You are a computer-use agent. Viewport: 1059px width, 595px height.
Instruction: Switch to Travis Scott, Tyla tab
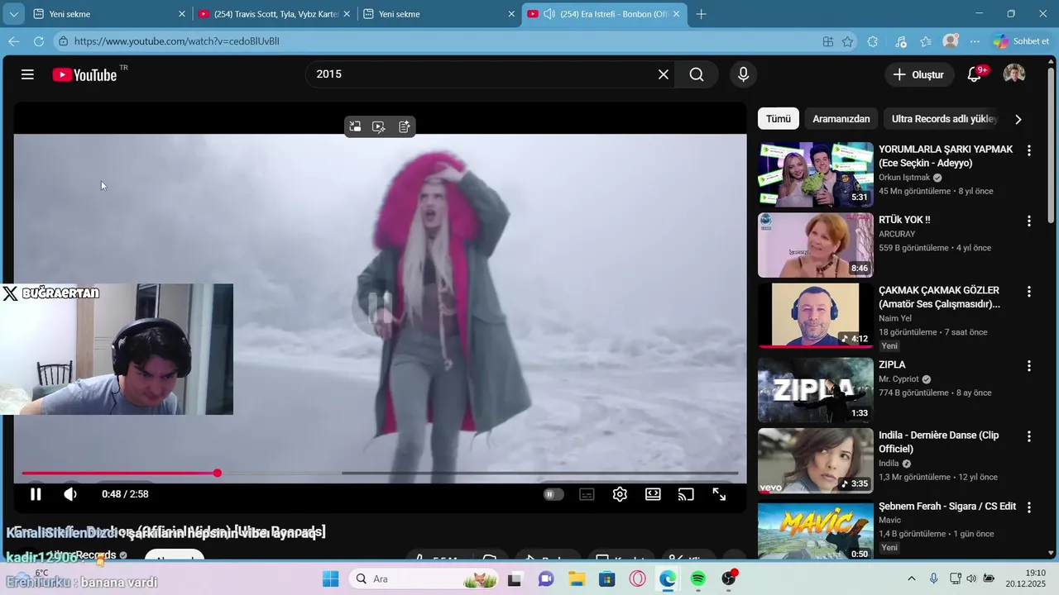276,14
